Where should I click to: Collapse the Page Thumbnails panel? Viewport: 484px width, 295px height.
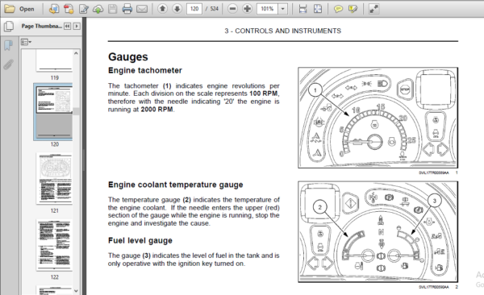(67, 27)
